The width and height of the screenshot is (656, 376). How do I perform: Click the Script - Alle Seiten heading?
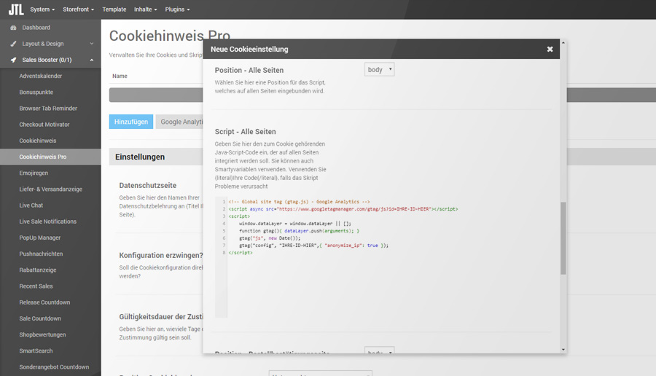point(245,132)
